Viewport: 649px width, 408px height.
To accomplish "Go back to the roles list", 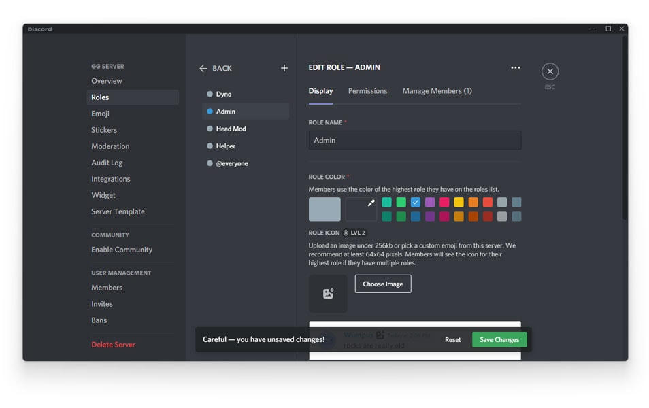I will pyautogui.click(x=216, y=68).
